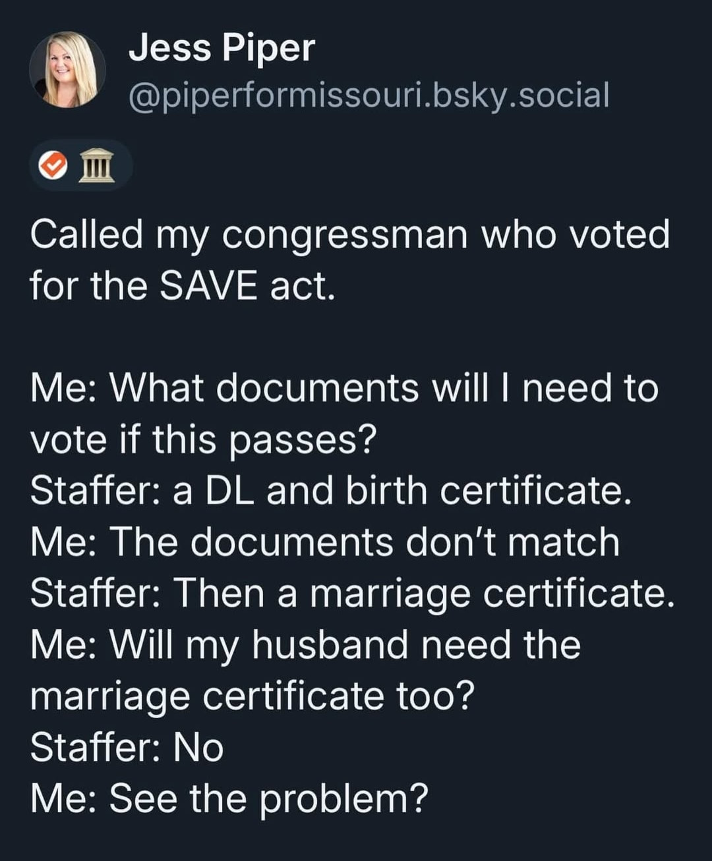
Task: Click the line 'vote if this passes?'
Action: tap(203, 440)
